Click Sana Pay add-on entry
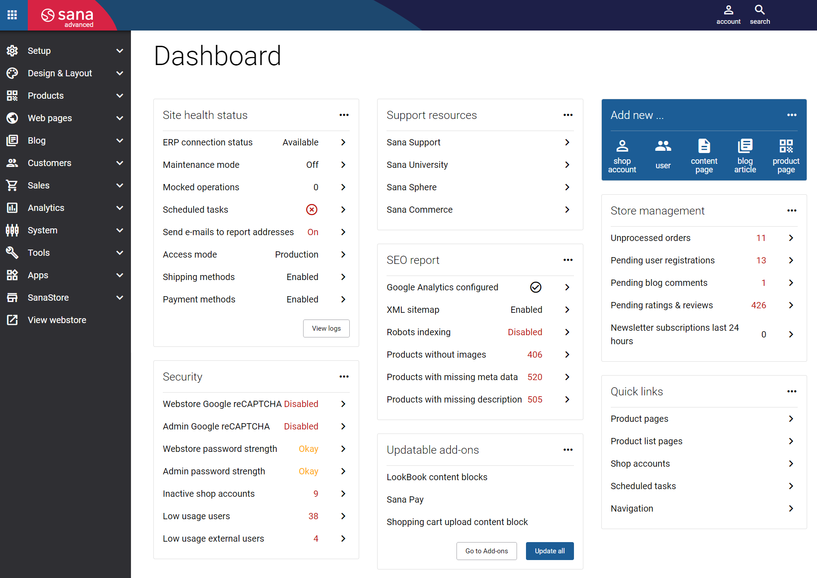 tap(405, 499)
